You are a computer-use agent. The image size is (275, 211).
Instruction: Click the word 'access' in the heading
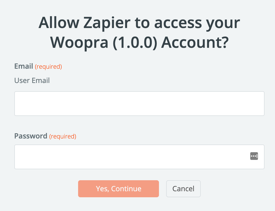tap(178, 24)
